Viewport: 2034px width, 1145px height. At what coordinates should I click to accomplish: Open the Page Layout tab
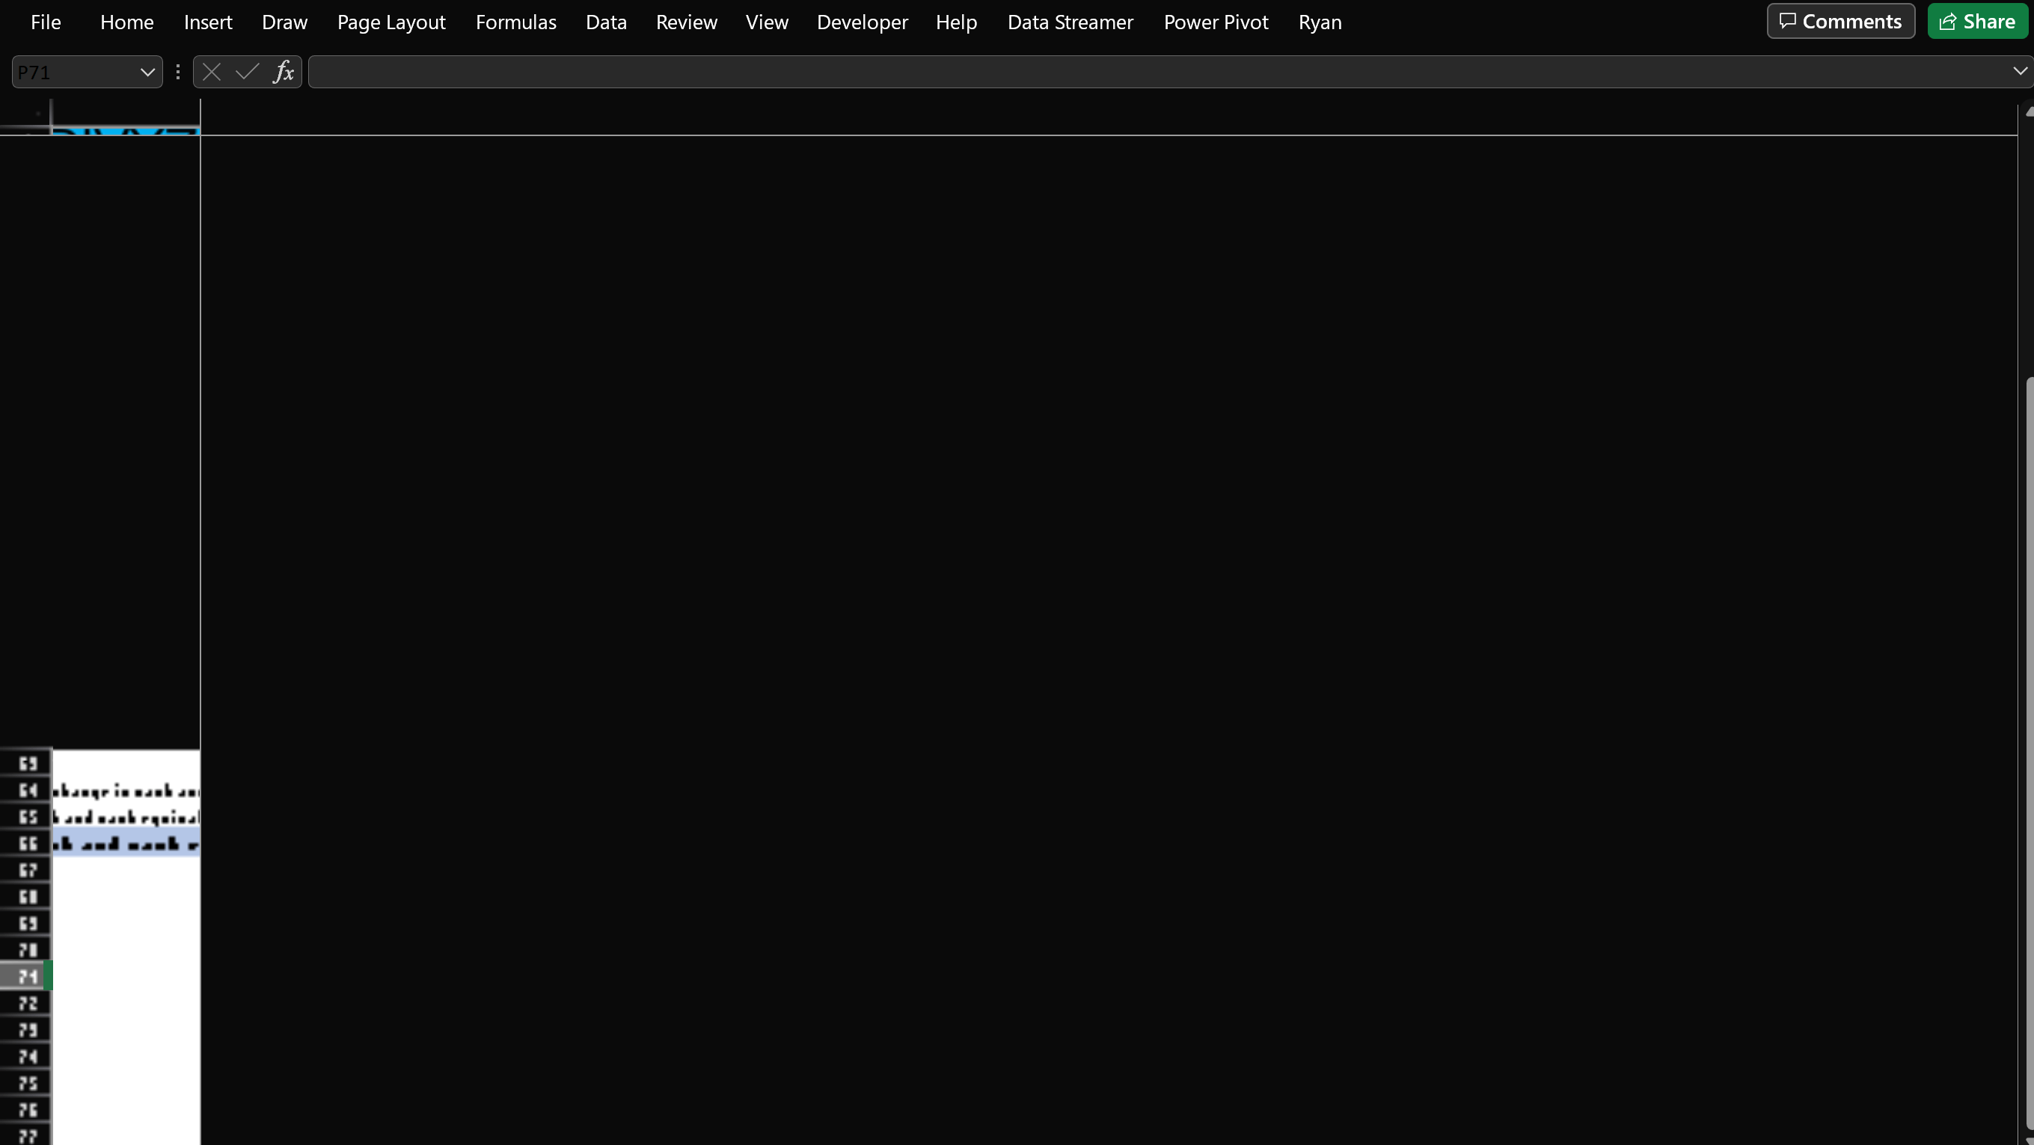tap(390, 22)
